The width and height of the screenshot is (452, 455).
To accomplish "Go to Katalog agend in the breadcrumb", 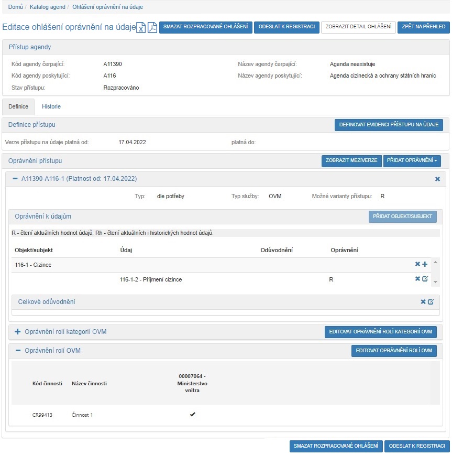I will [48, 7].
